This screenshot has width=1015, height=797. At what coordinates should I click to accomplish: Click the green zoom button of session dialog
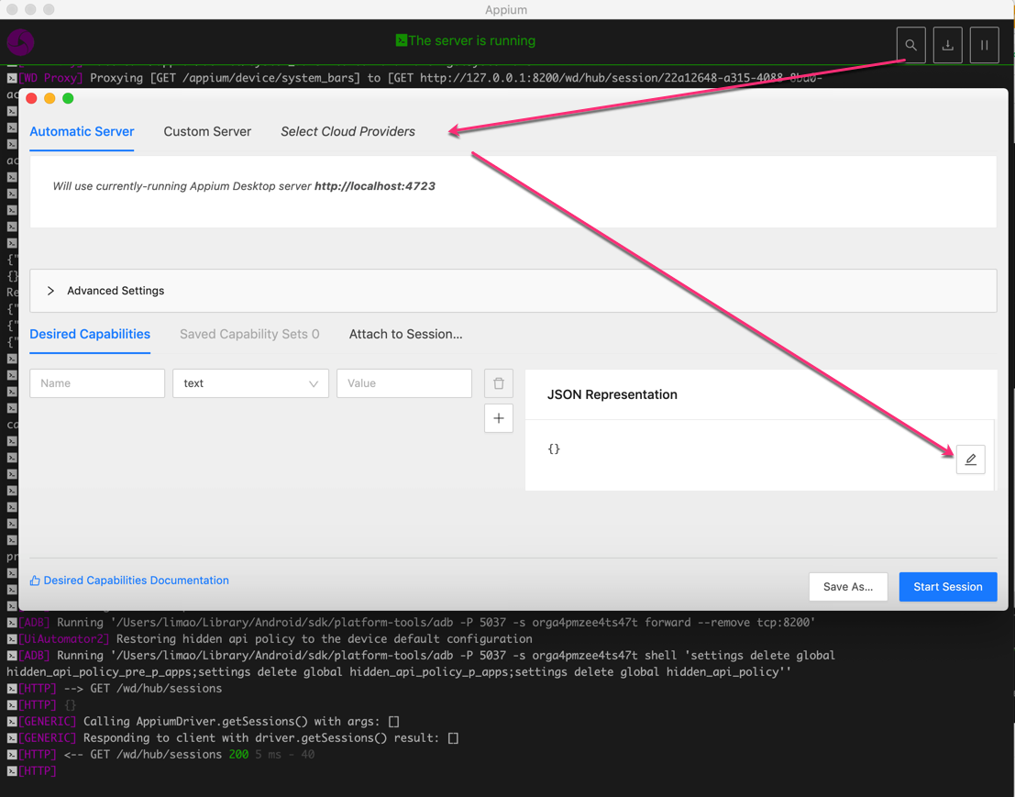tap(68, 98)
